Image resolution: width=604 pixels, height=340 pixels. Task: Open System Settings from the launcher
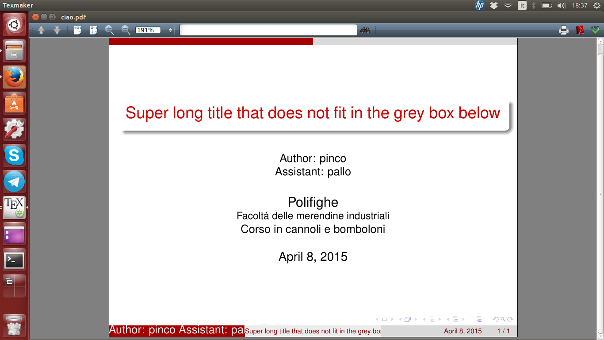[14, 129]
